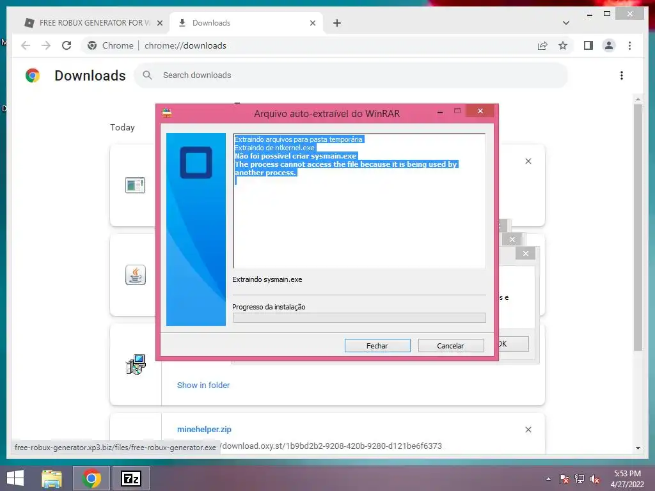Close the Downloads tab
Screen dimensions: 655x491
(312, 23)
